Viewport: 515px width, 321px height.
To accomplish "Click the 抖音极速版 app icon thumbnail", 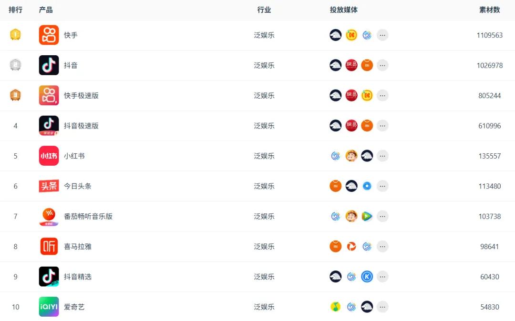I will 49,126.
